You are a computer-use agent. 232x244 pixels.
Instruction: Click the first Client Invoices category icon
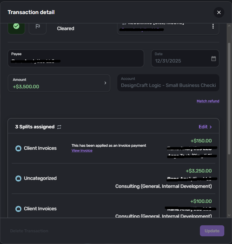[19, 148]
